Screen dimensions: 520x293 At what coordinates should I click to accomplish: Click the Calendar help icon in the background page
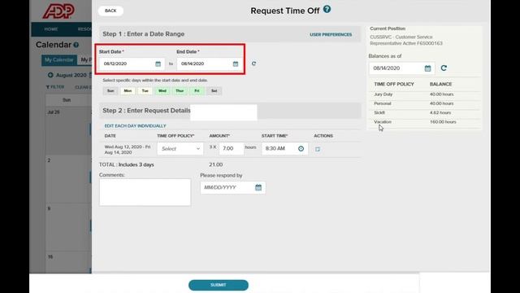76,45
